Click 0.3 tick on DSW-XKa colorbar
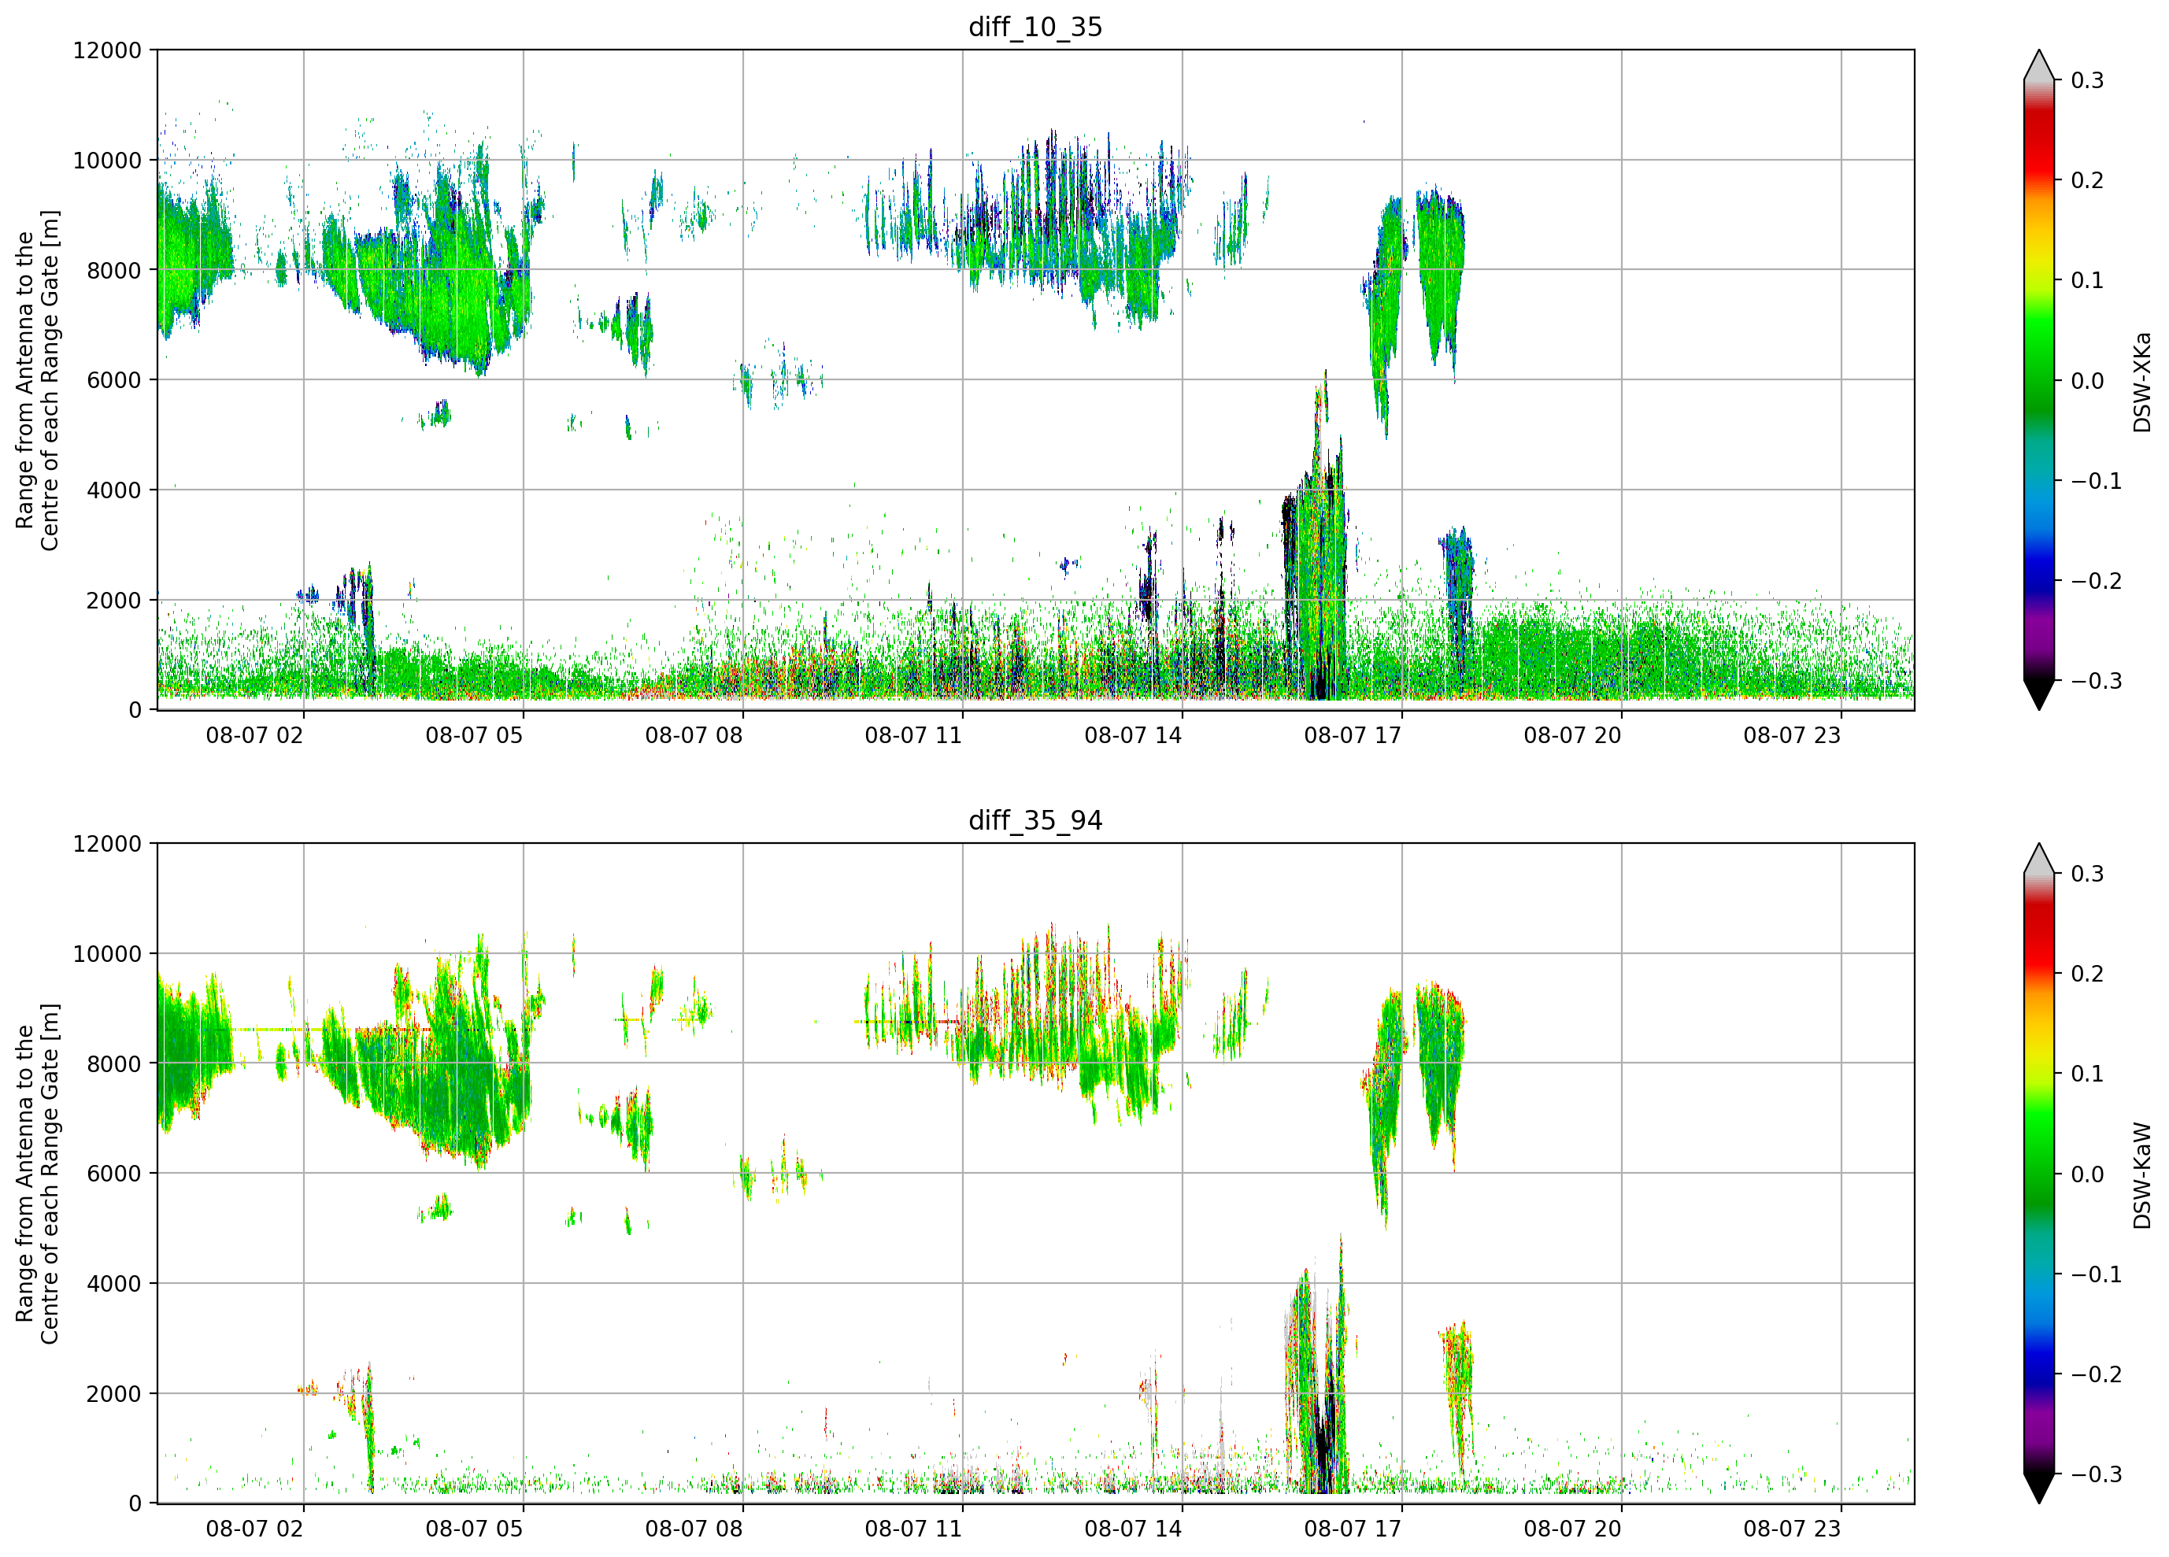The height and width of the screenshot is (1557, 2169). pyautogui.click(x=2087, y=80)
